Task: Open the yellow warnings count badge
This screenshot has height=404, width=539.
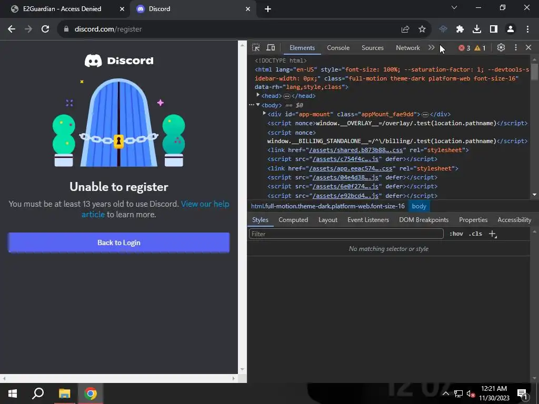Action: pyautogui.click(x=480, y=48)
